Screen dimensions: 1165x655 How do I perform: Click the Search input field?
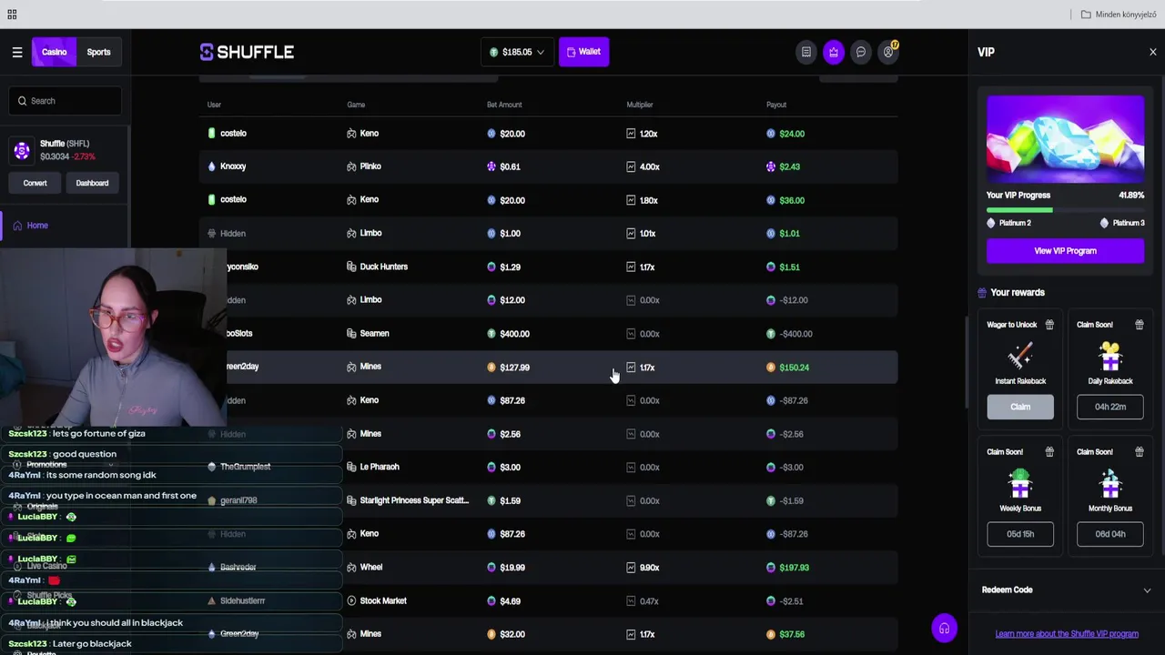(x=66, y=101)
